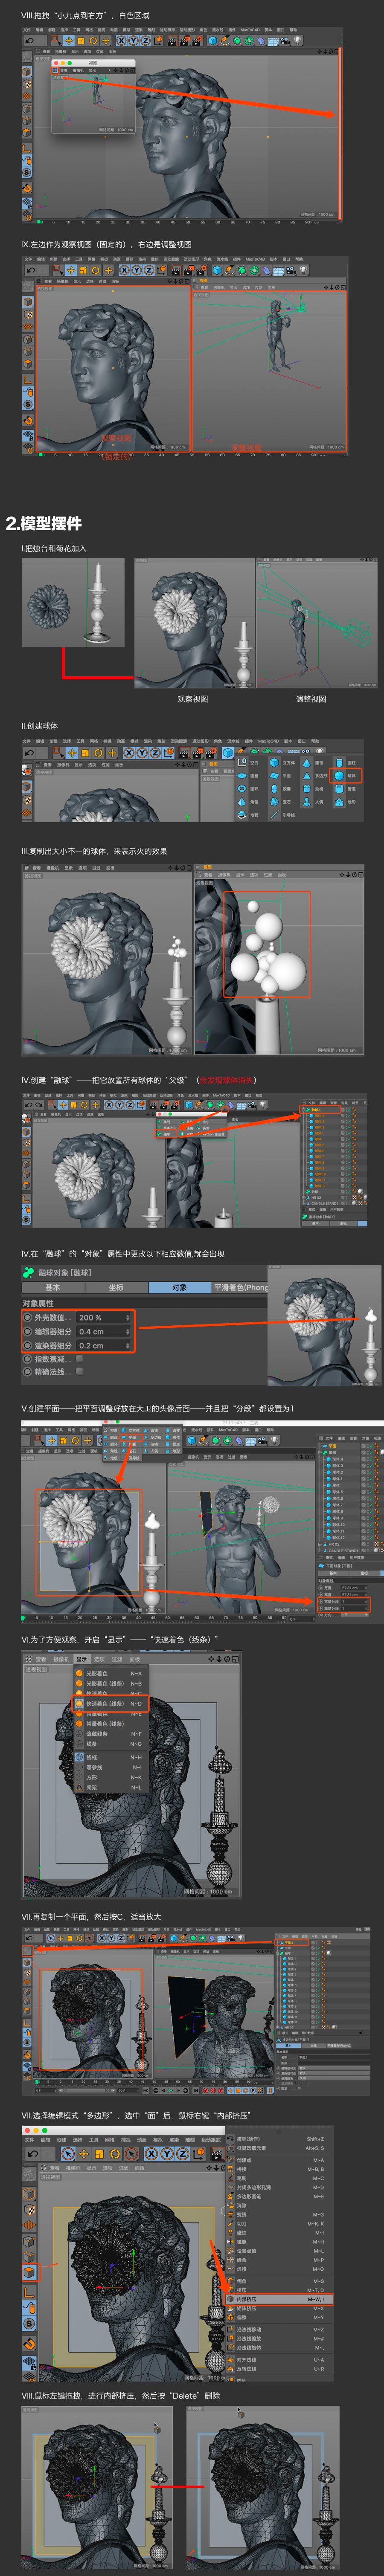Adjust the 编辑器细分 0.4 cm stepper arrows

[x=128, y=1332]
